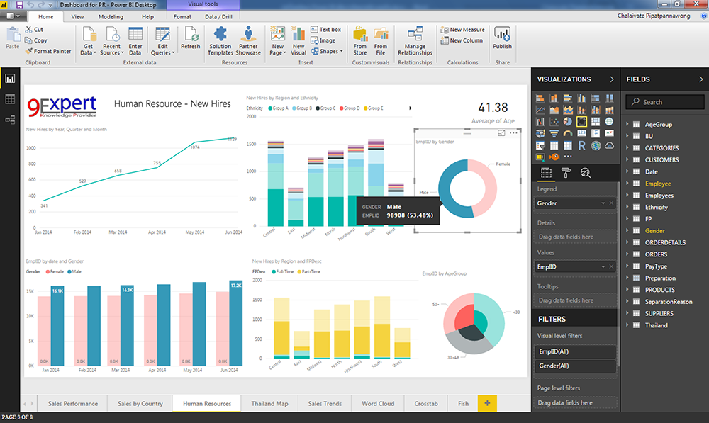Open the Edit Queries dropdown
Screen dimensions: 709x423
163,40
